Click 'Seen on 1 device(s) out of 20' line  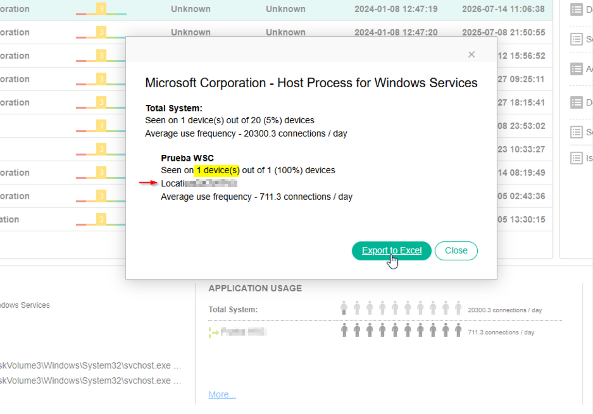coord(230,120)
